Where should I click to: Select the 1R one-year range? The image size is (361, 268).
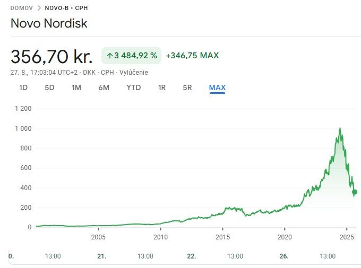(162, 87)
